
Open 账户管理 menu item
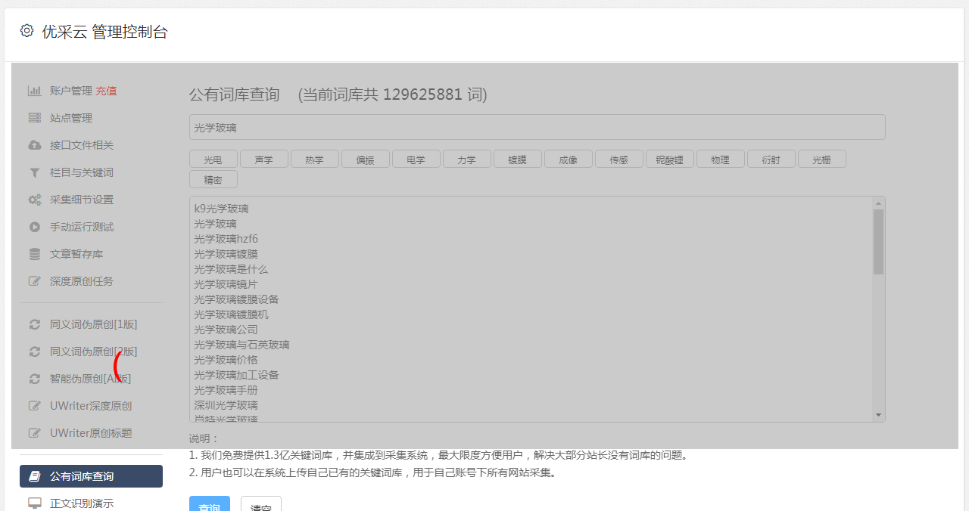tap(71, 91)
